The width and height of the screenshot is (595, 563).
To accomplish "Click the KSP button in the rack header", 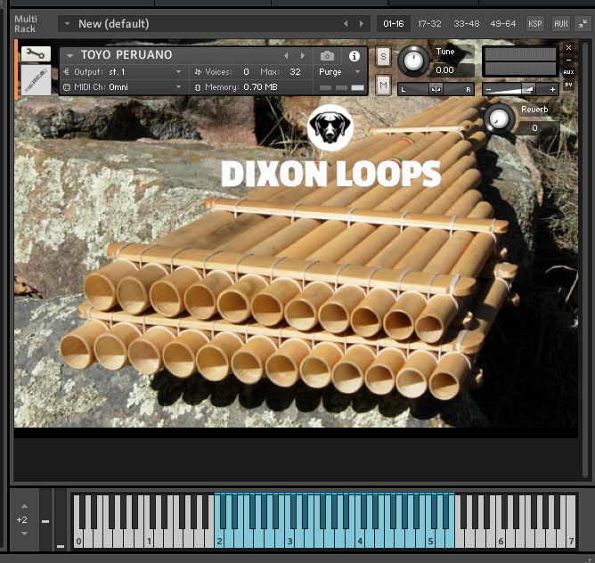I will pyautogui.click(x=534, y=24).
